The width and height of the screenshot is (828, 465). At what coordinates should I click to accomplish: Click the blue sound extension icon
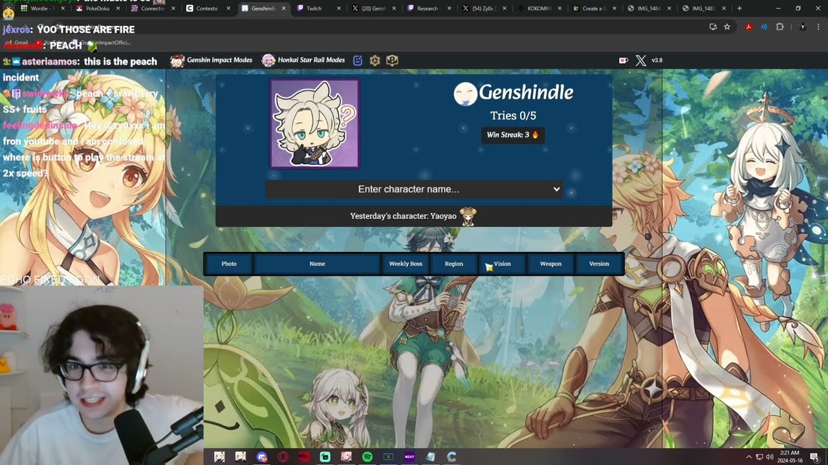click(x=764, y=26)
